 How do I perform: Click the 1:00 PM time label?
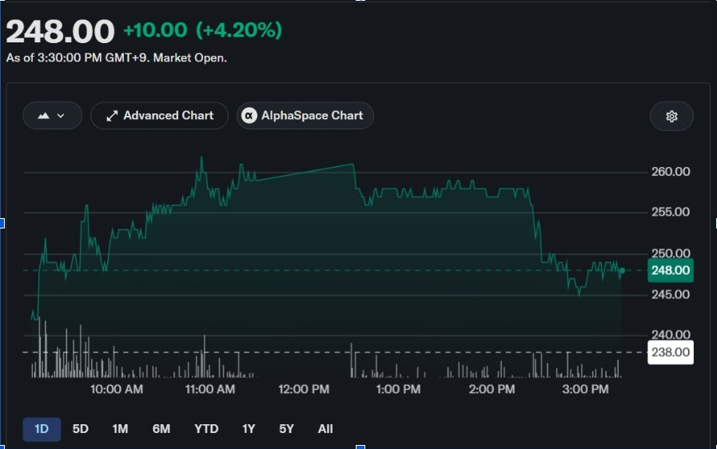398,389
